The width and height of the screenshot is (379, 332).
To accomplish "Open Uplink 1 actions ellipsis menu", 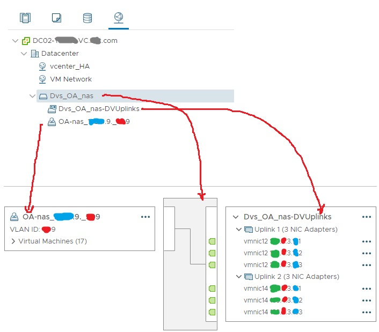I will click(x=367, y=230).
